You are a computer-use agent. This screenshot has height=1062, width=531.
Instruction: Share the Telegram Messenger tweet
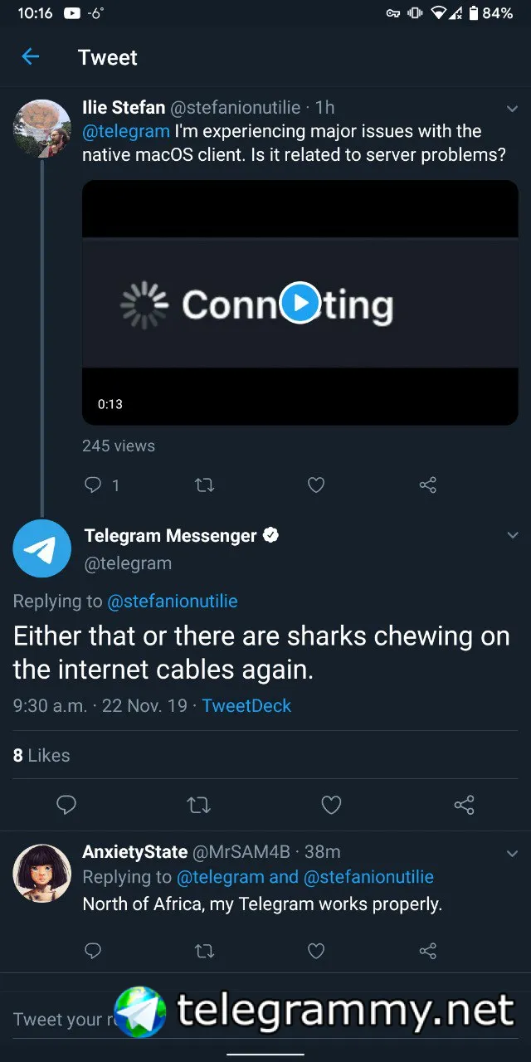[x=464, y=804]
